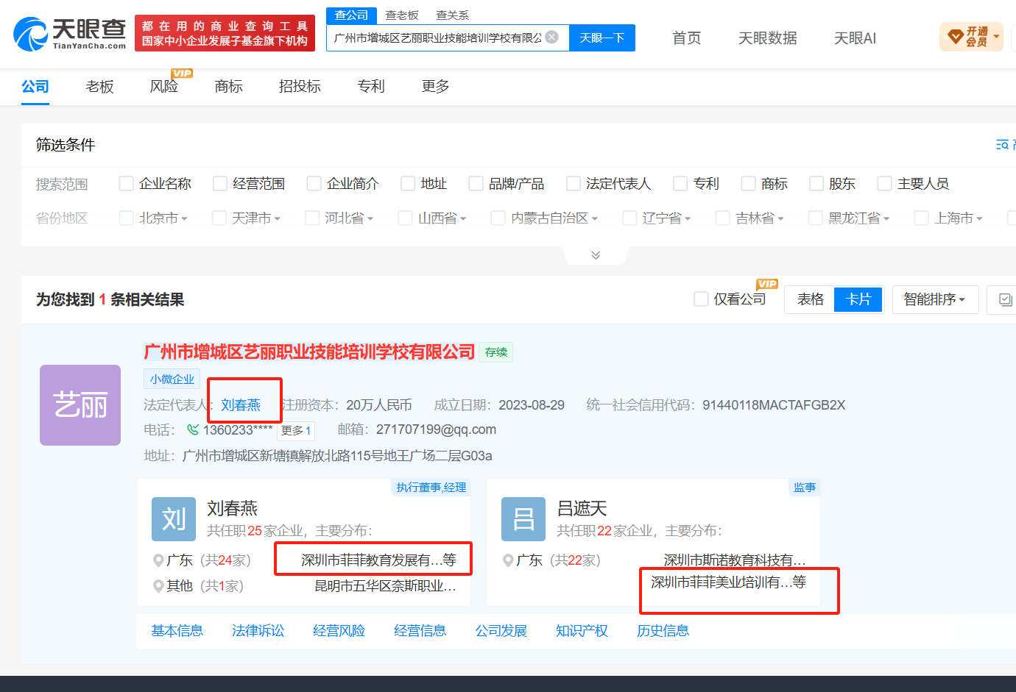Switch results to 表格 view
The image size is (1016, 692).
click(810, 299)
